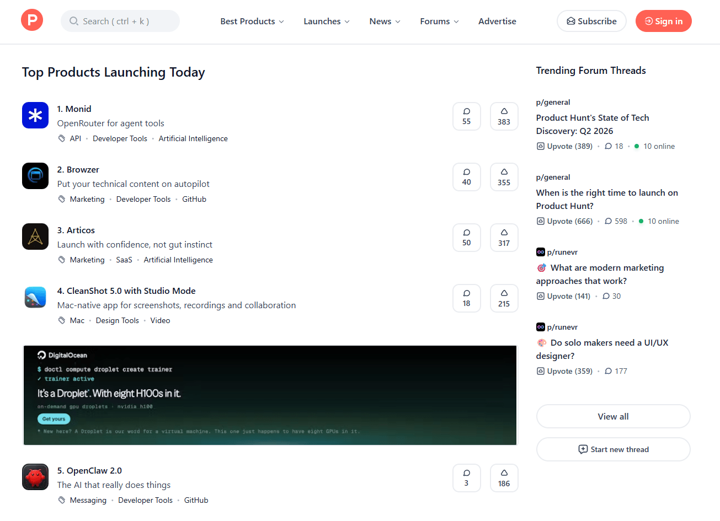This screenshot has height=521, width=720.
Task: Expand the Forums menu
Action: [440, 21]
